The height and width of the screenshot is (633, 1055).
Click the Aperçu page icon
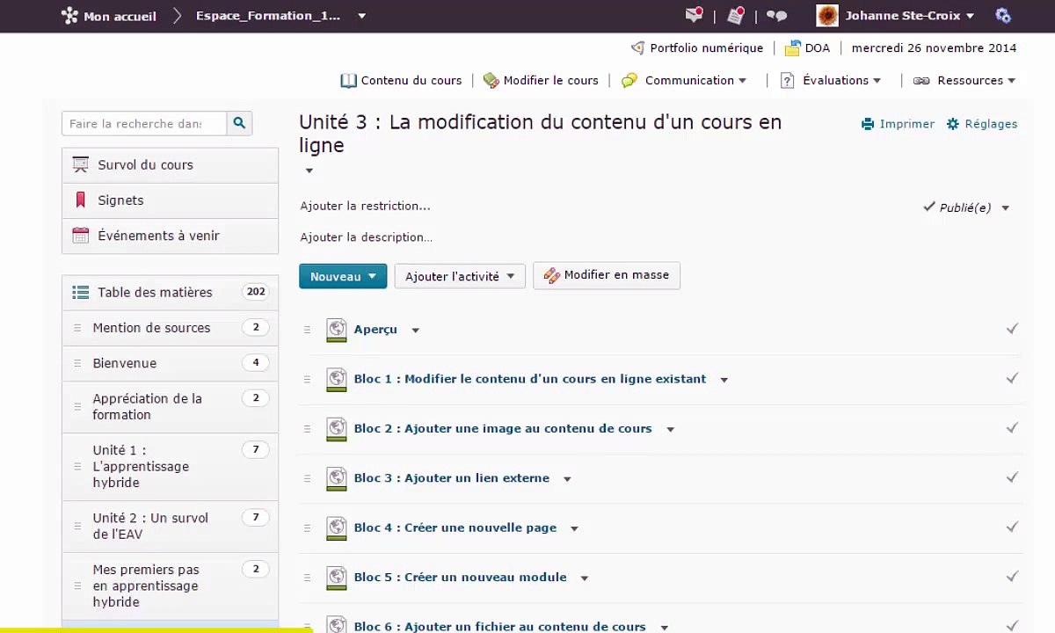[x=336, y=330]
